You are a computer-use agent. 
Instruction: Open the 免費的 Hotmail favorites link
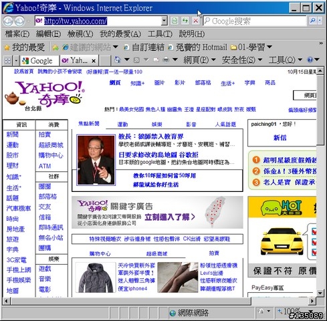198,47
